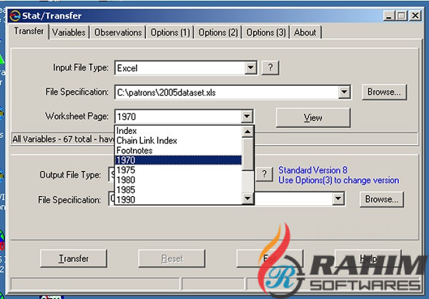
Task: Show the About tab
Action: point(305,32)
